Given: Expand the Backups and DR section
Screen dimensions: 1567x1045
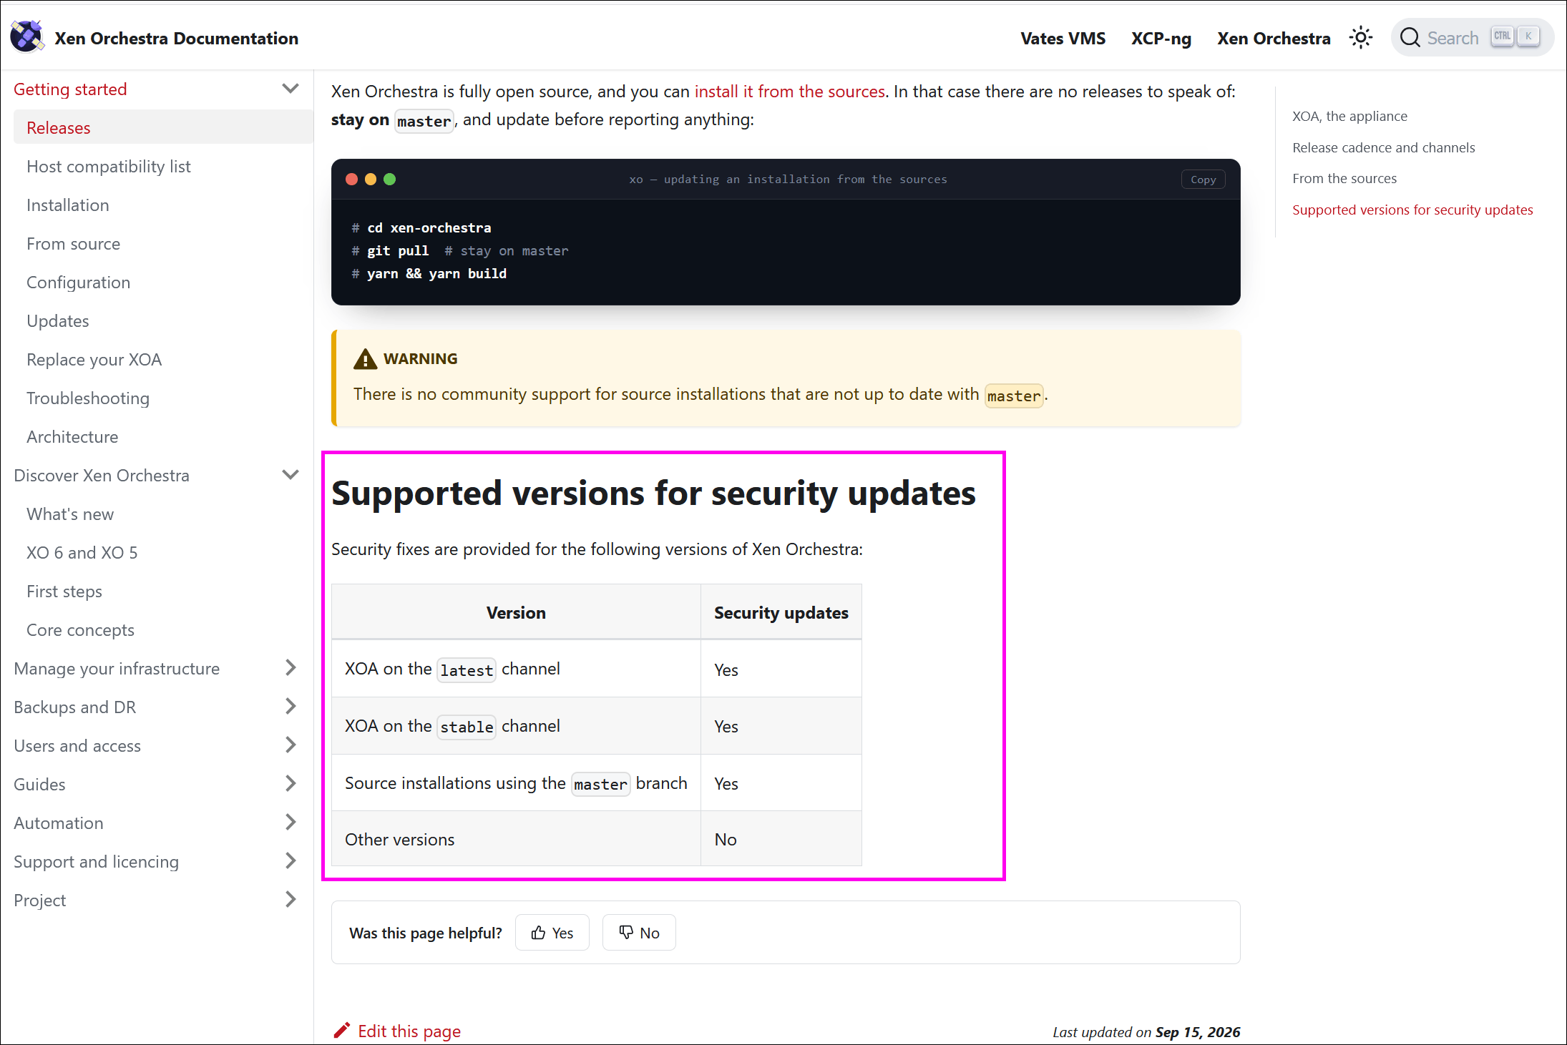Looking at the screenshot, I should pos(291,707).
